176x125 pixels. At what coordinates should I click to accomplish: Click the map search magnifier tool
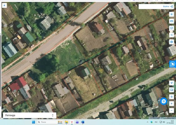(x=172, y=97)
